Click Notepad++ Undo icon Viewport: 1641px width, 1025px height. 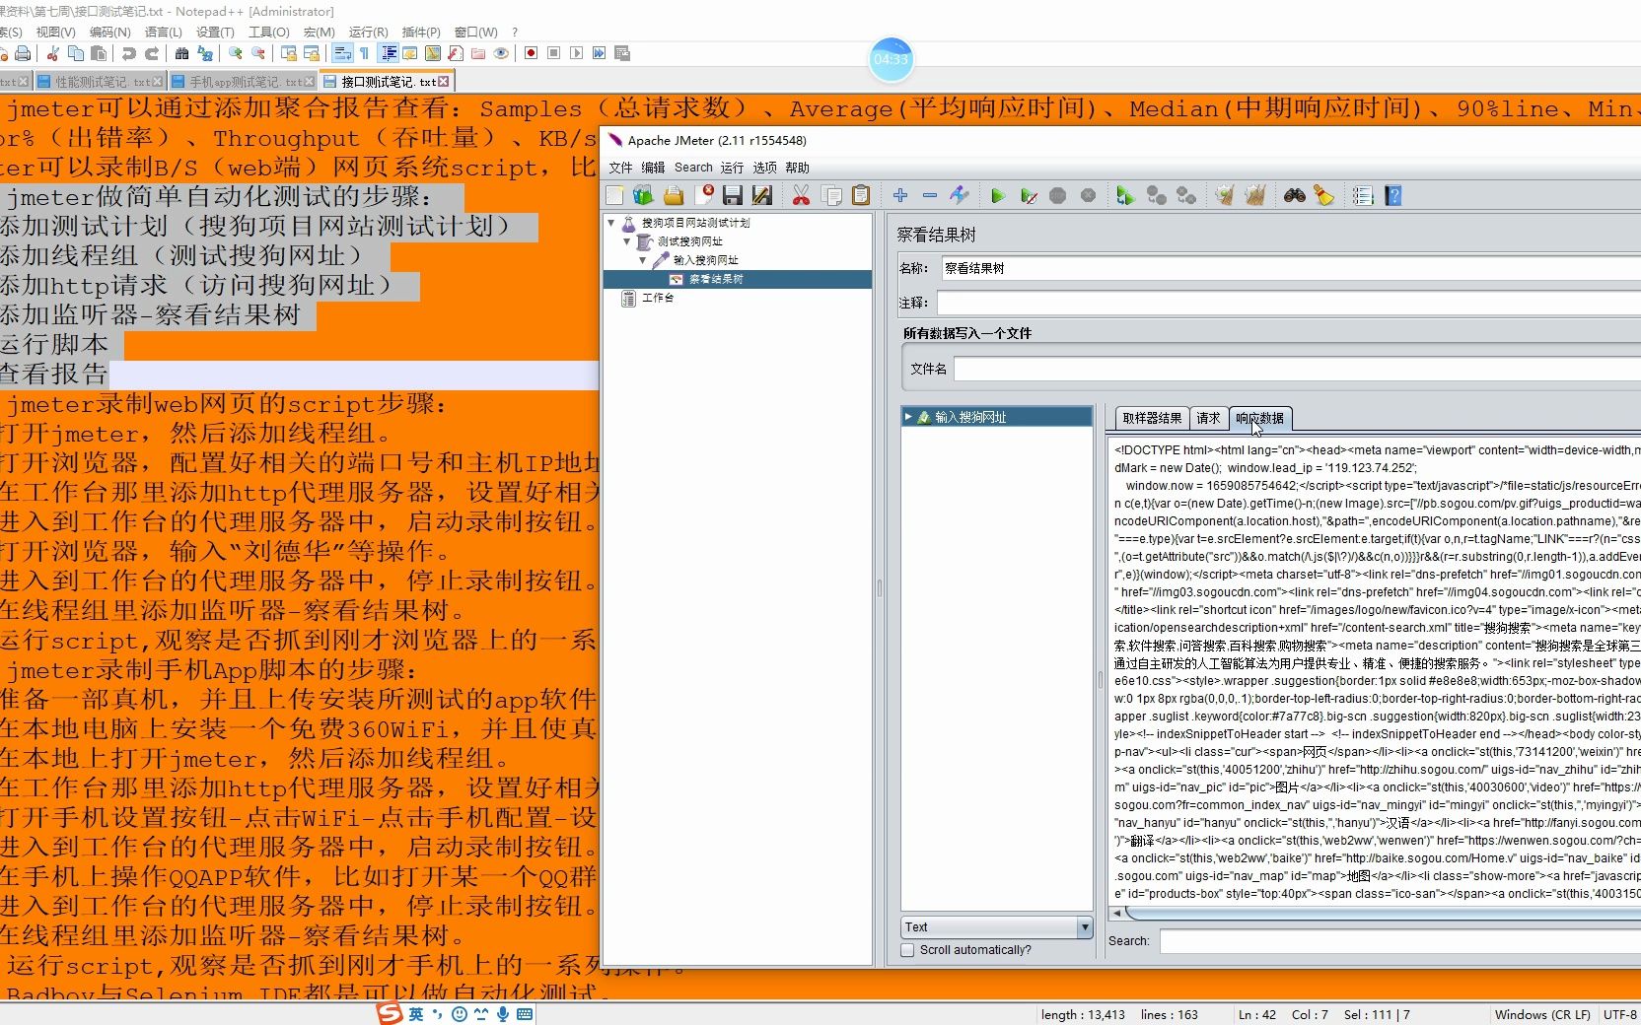click(129, 53)
